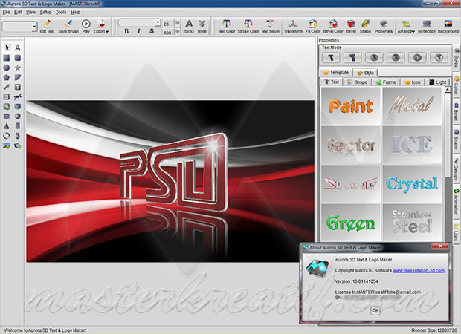Apply the Crystal text template
The image size is (461, 334).
pyautogui.click(x=412, y=184)
